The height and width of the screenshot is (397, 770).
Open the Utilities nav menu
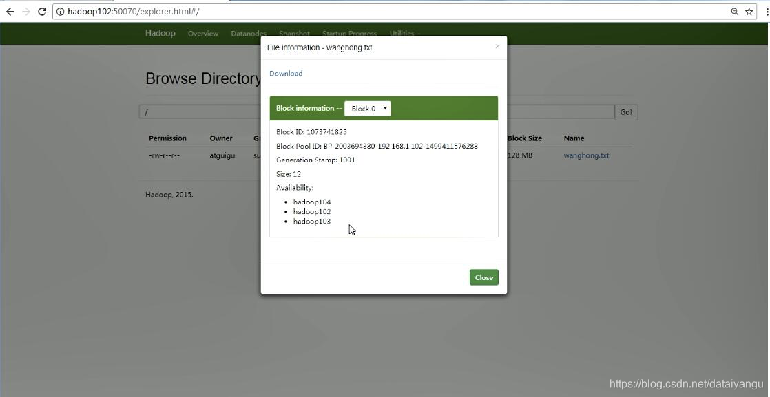404,34
